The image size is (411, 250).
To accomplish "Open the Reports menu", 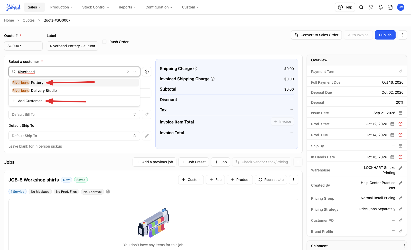I will [x=127, y=7].
